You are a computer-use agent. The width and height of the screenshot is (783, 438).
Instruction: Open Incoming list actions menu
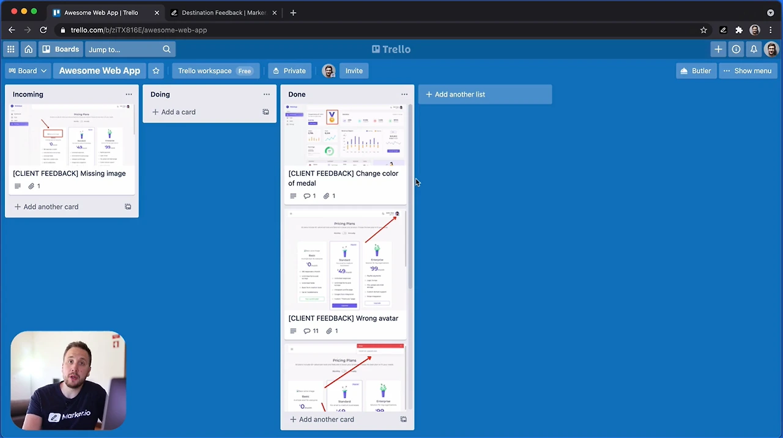(x=128, y=94)
